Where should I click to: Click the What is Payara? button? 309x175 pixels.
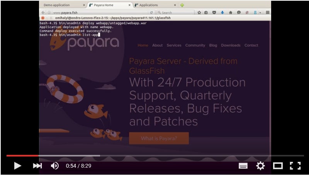(159, 138)
